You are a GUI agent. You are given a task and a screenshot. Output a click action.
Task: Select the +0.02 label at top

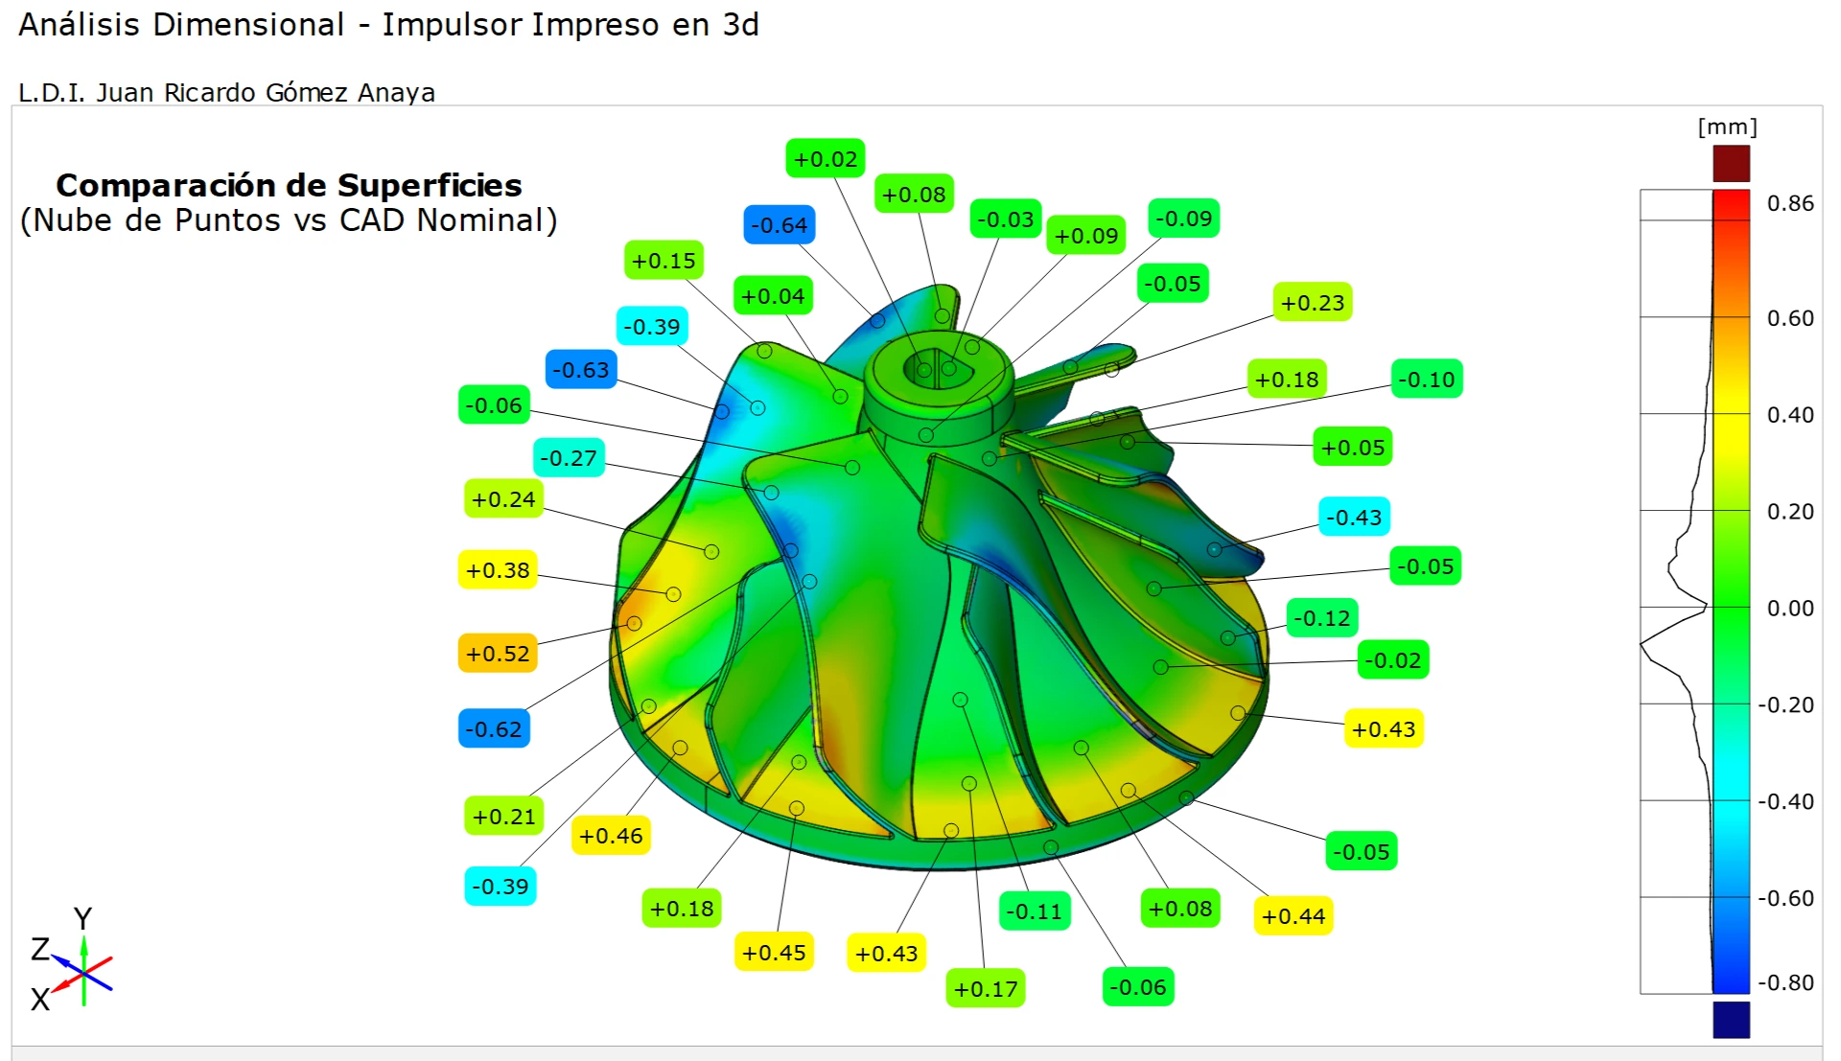click(825, 159)
